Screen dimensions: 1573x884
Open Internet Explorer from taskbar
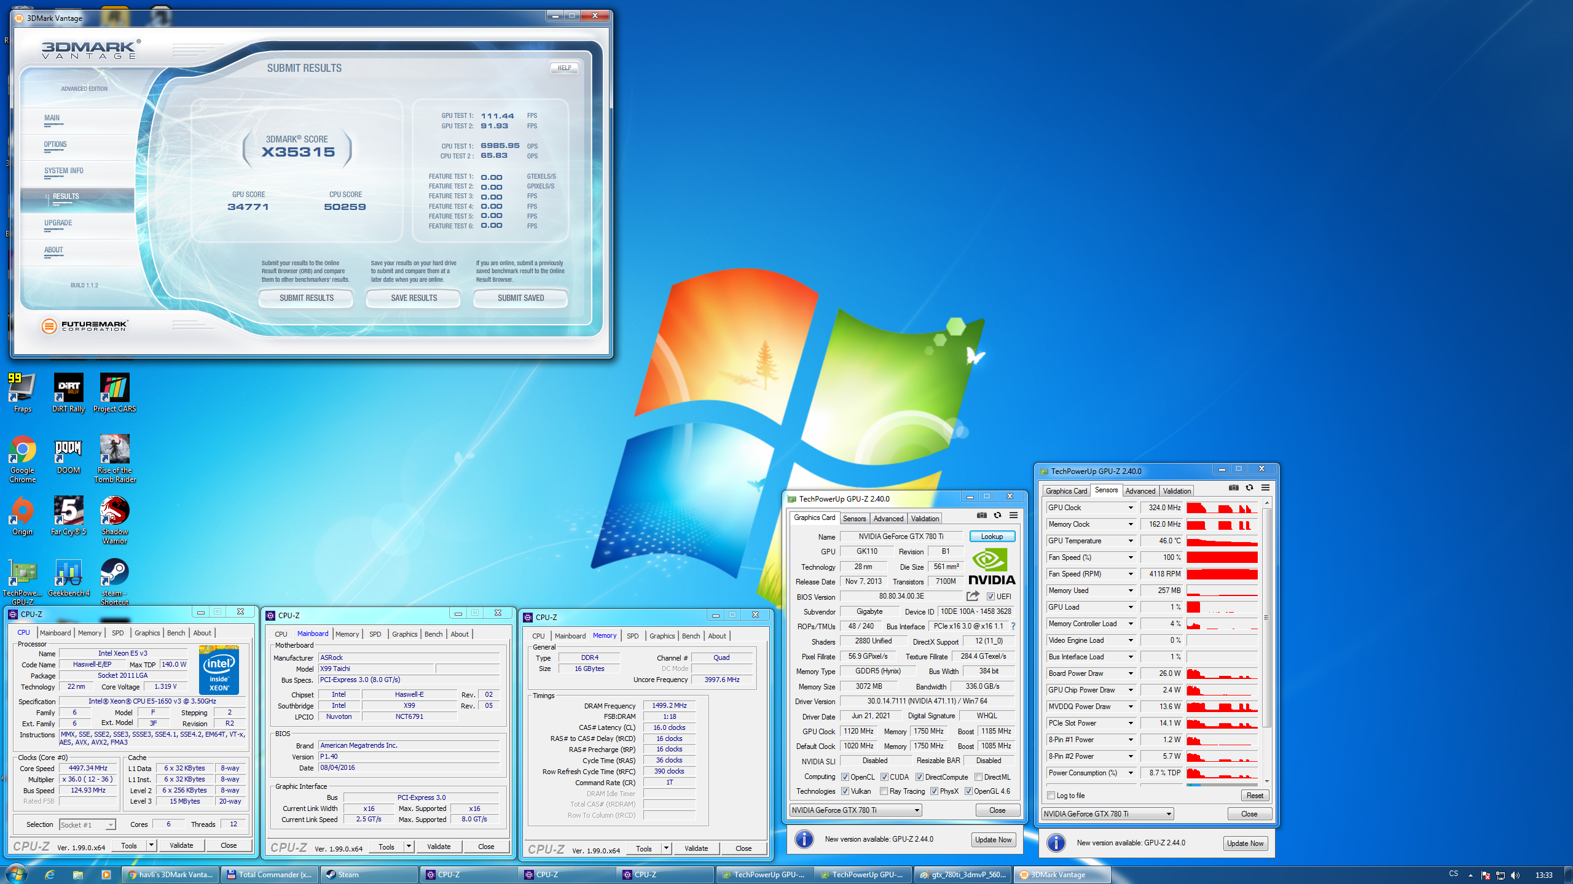point(50,875)
